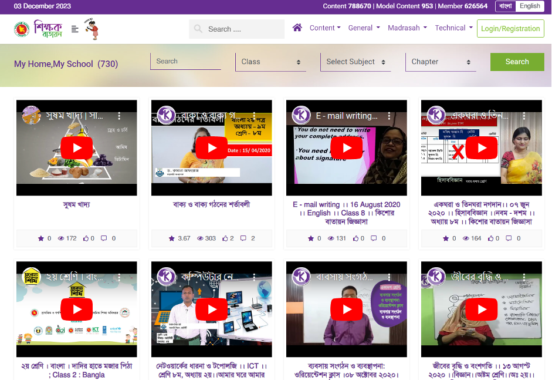Open three-dot menu on E-mail writing video
The image size is (552, 380).
(x=389, y=116)
